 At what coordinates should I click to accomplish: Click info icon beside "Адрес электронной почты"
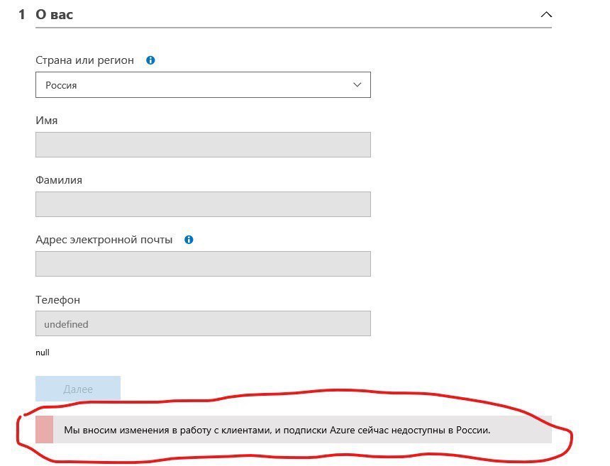coord(189,240)
